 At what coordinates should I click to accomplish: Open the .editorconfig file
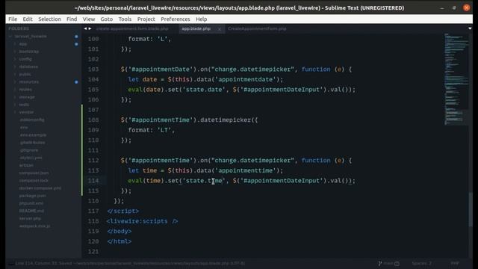31,120
